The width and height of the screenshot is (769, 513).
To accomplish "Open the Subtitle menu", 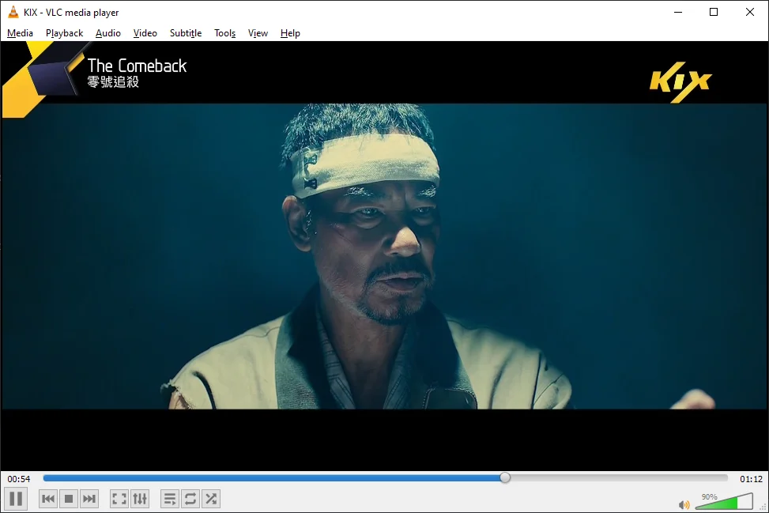I will 186,33.
